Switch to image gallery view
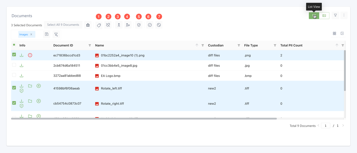This screenshot has width=357, height=153. 324,16
